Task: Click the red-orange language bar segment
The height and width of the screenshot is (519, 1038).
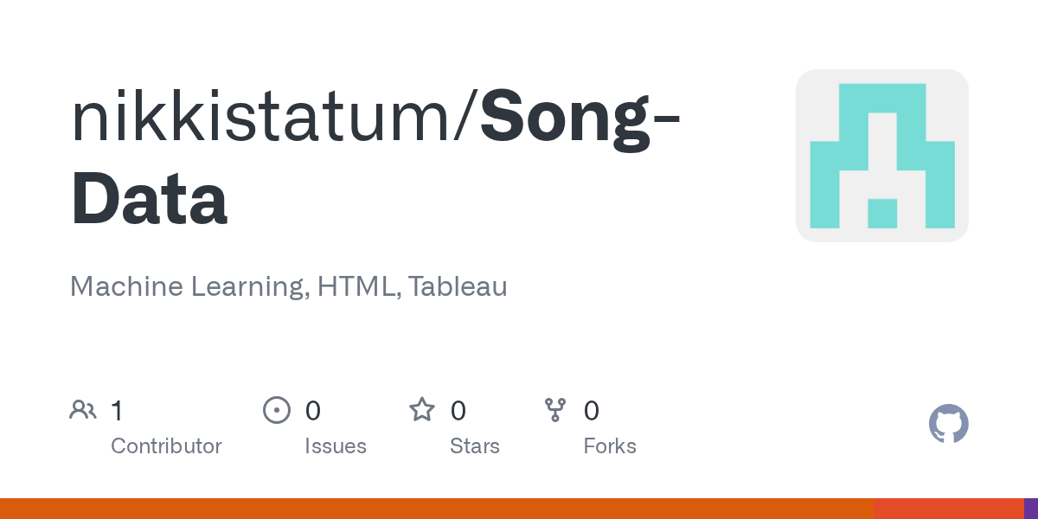Action: (x=949, y=509)
